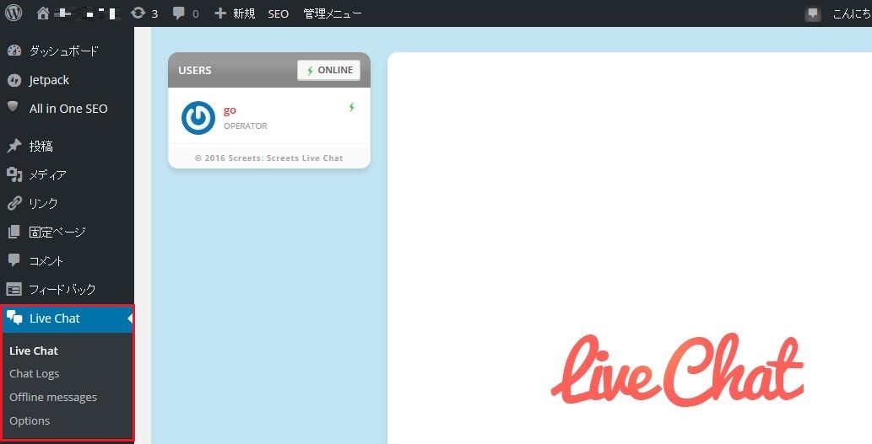The width and height of the screenshot is (872, 444).
Task: Open the site home icon
Action: tap(43, 13)
